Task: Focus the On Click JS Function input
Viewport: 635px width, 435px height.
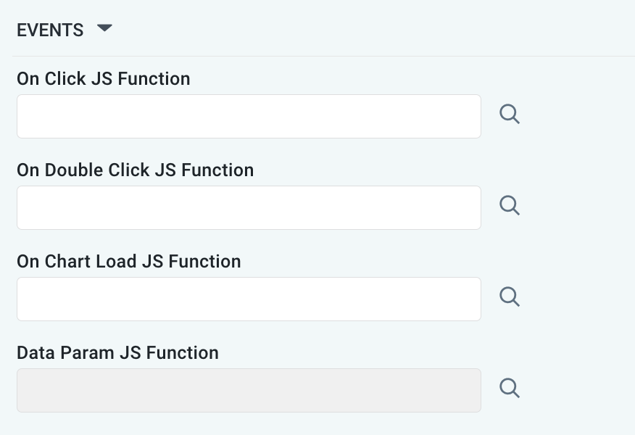Action: coord(249,116)
